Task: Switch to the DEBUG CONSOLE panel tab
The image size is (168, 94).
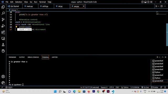Action: [x=33, y=57]
